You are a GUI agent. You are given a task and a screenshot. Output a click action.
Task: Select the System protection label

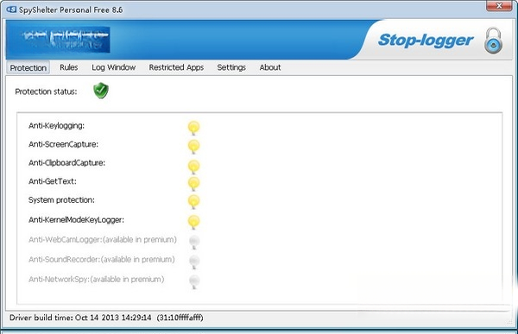(x=61, y=200)
